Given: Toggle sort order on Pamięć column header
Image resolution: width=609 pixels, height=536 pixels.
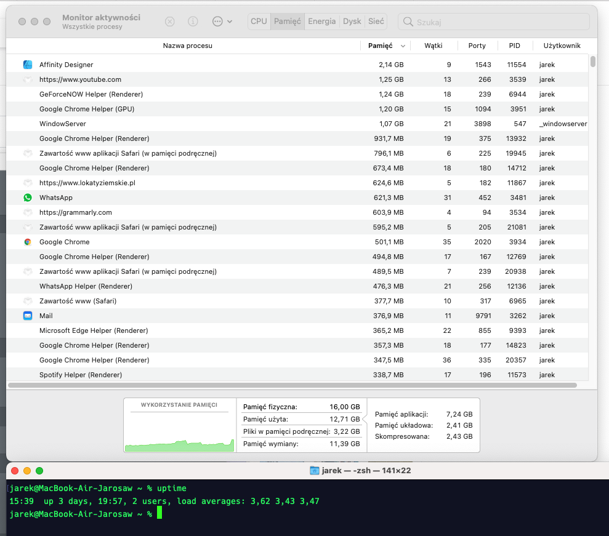Looking at the screenshot, I should click(x=385, y=46).
